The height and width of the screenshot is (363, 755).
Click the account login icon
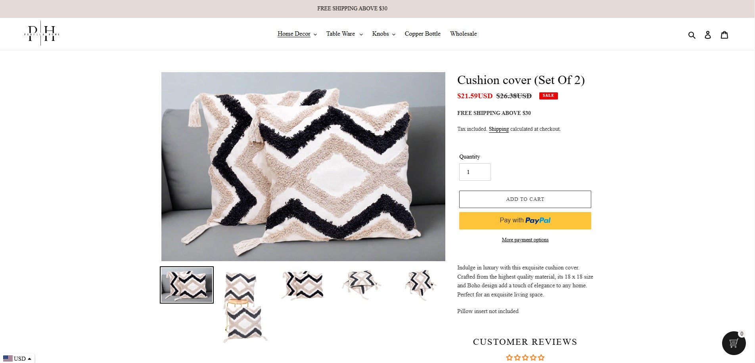tap(708, 35)
